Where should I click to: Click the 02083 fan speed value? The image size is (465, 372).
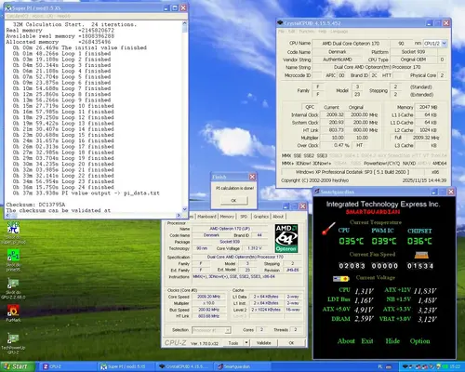[x=352, y=266]
